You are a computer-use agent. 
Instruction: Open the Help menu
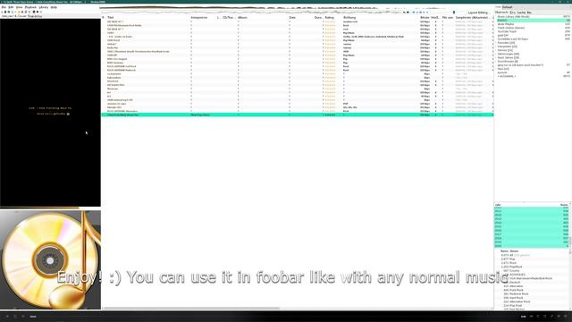54,7
